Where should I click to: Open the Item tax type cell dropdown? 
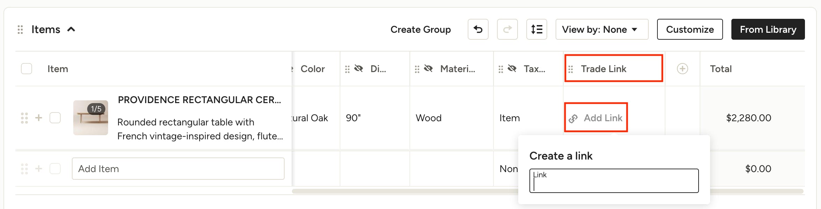[x=510, y=118]
